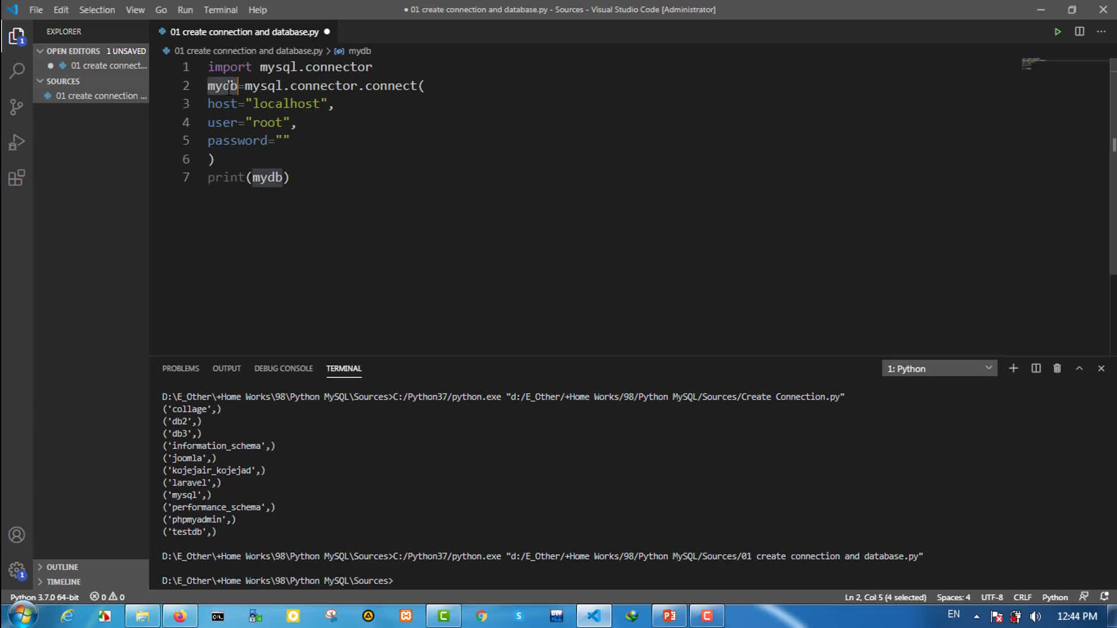Open the Manage settings gear
This screenshot has height=628, width=1117.
tap(17, 570)
